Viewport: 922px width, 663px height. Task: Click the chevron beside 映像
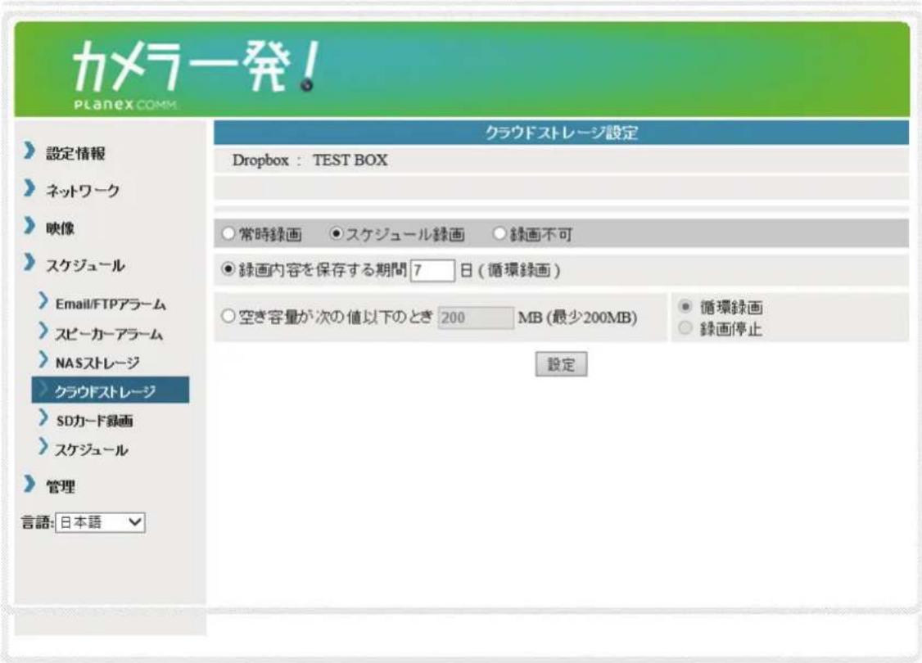29,225
